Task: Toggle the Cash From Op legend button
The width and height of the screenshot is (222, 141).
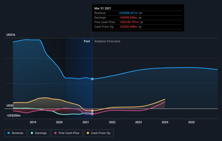Action: (x=98, y=133)
